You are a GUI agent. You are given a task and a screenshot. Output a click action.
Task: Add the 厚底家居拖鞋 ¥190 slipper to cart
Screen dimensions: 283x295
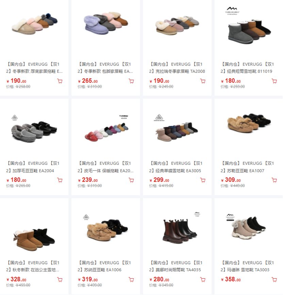pos(60,81)
